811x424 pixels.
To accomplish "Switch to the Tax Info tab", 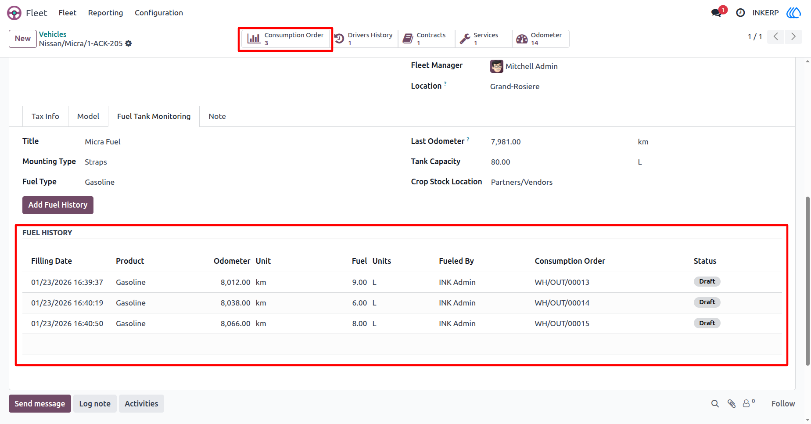I will tap(45, 116).
